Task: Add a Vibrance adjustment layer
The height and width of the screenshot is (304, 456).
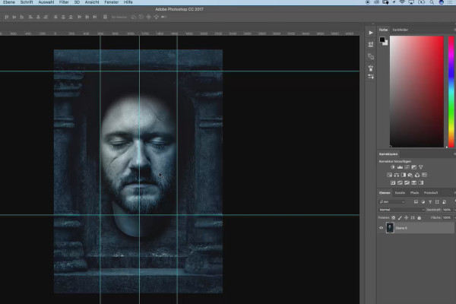Action: click(421, 167)
